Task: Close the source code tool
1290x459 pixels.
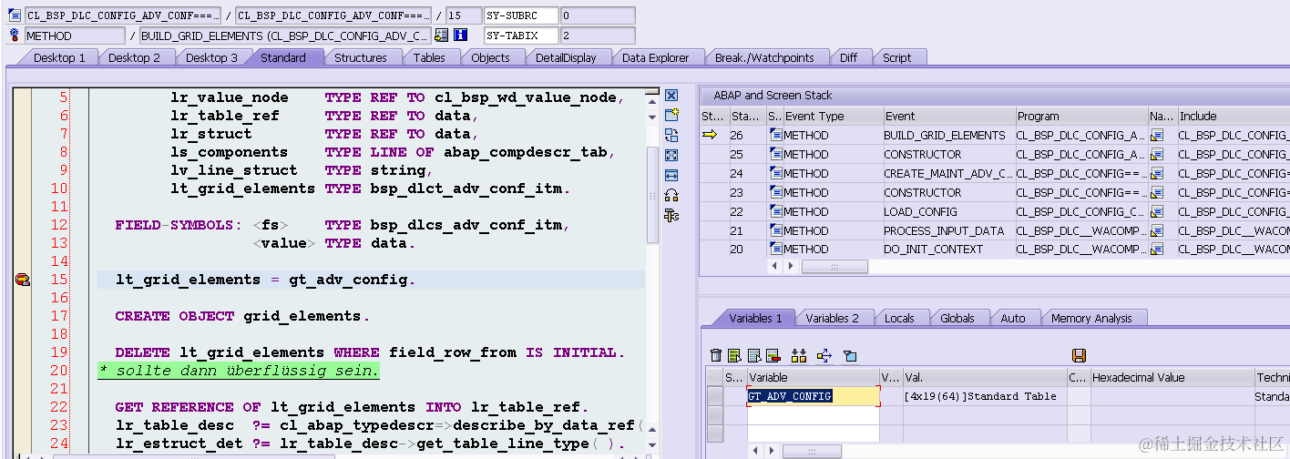Action: pos(671,96)
